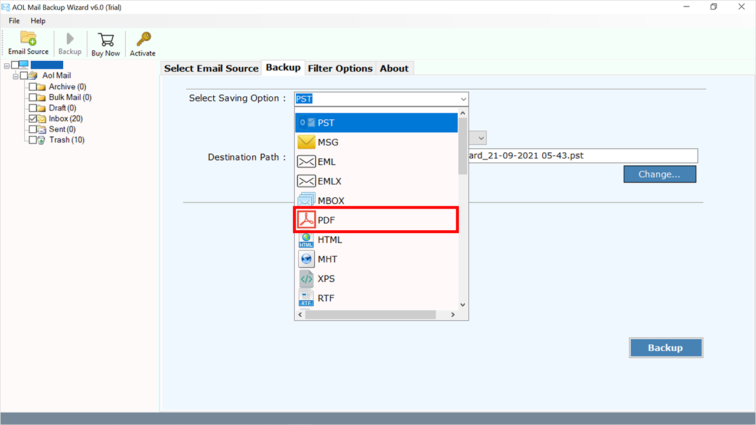756x425 pixels.
Task: Select EML format from list
Action: [376, 162]
